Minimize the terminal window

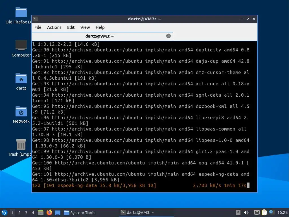242,19
